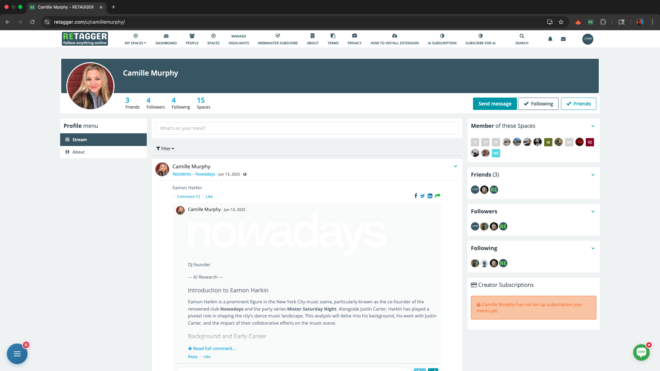Open the Filter dropdown

click(165, 149)
